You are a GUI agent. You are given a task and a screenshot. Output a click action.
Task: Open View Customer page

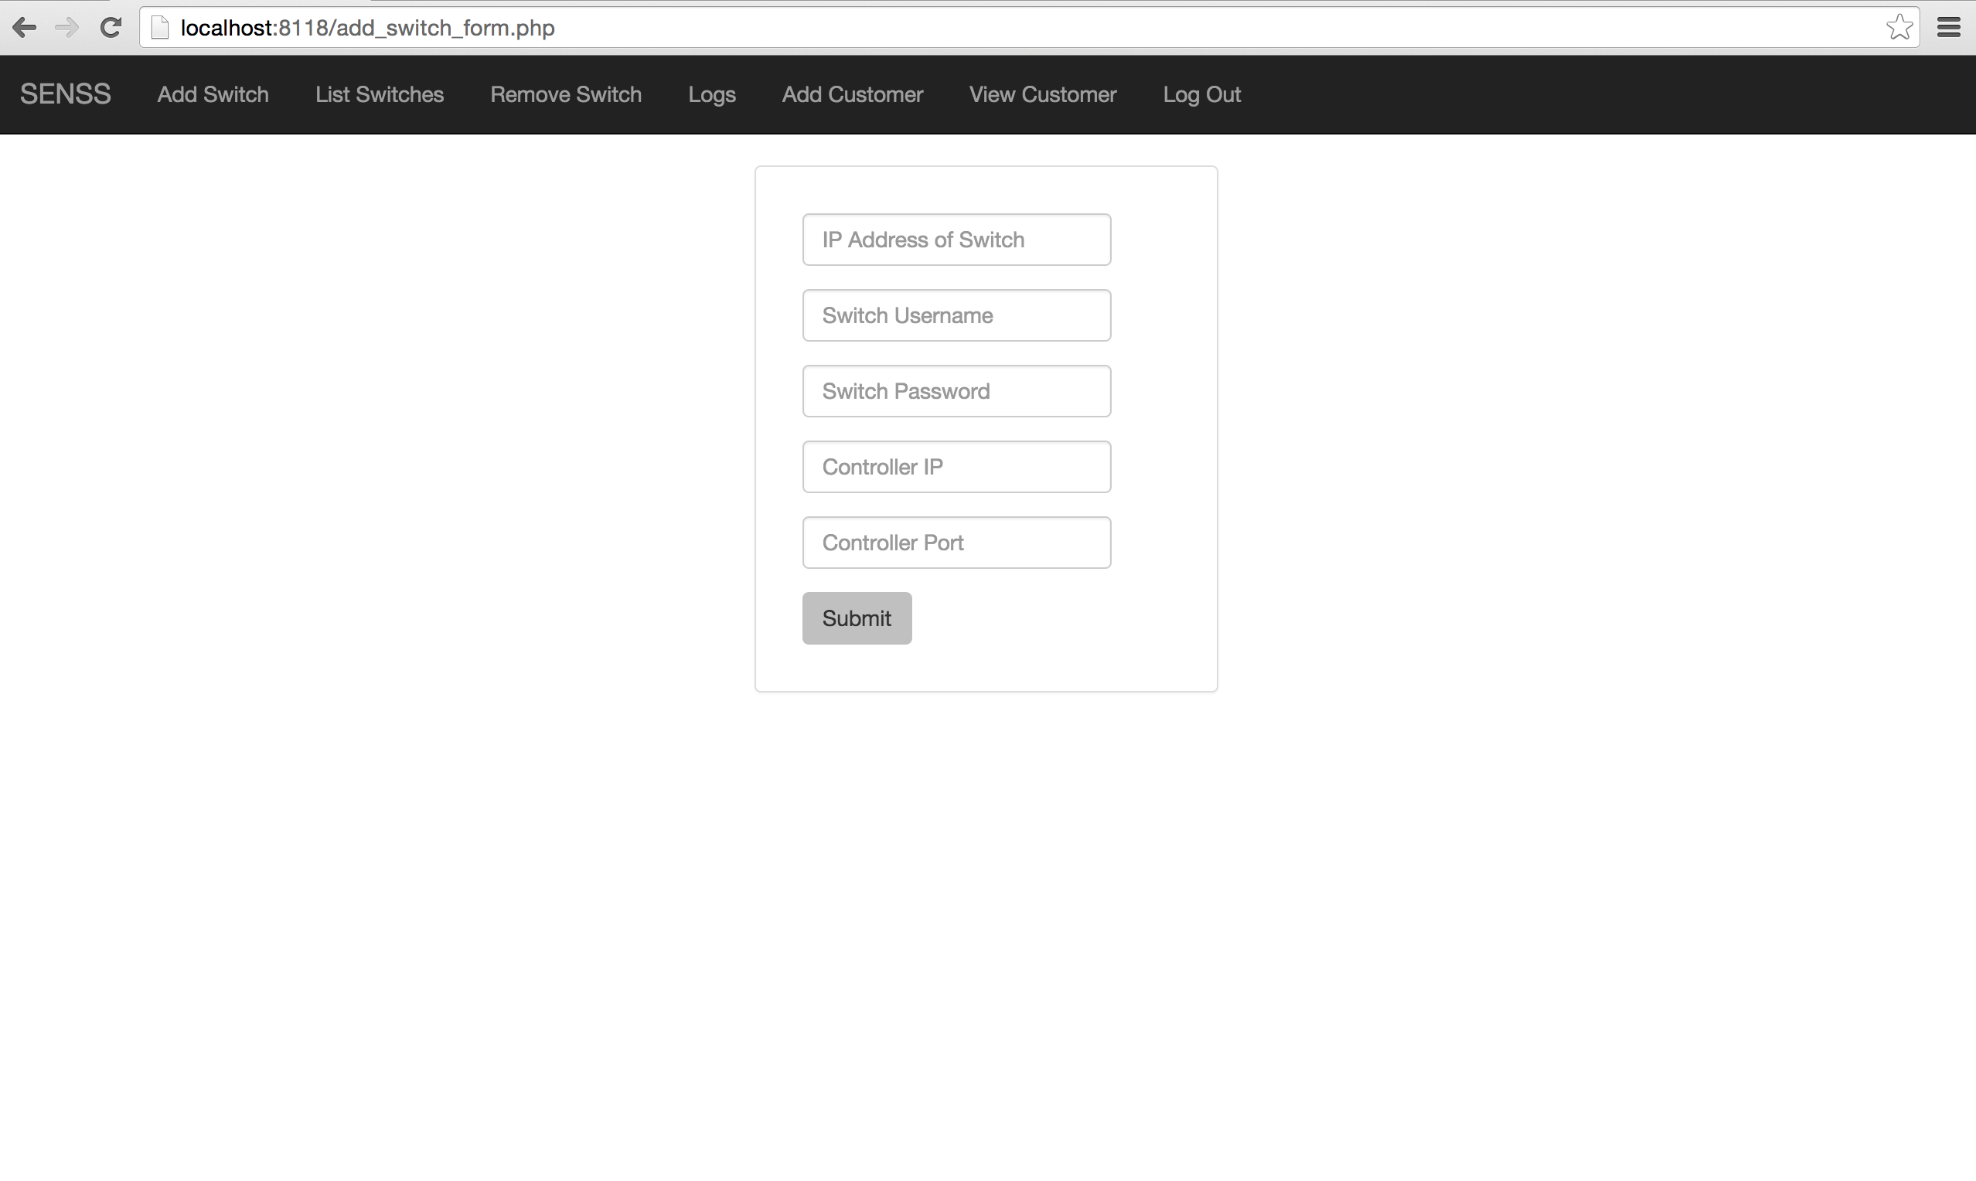pos(1043,94)
